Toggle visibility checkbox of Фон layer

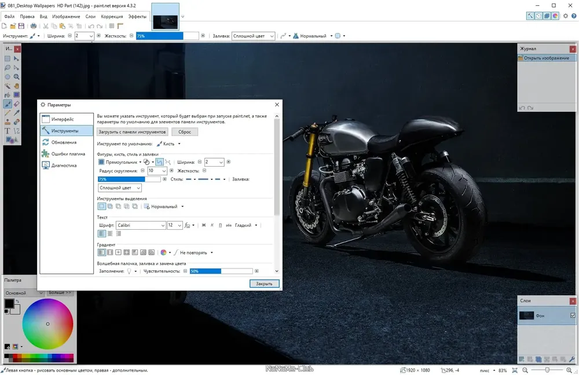pos(573,315)
